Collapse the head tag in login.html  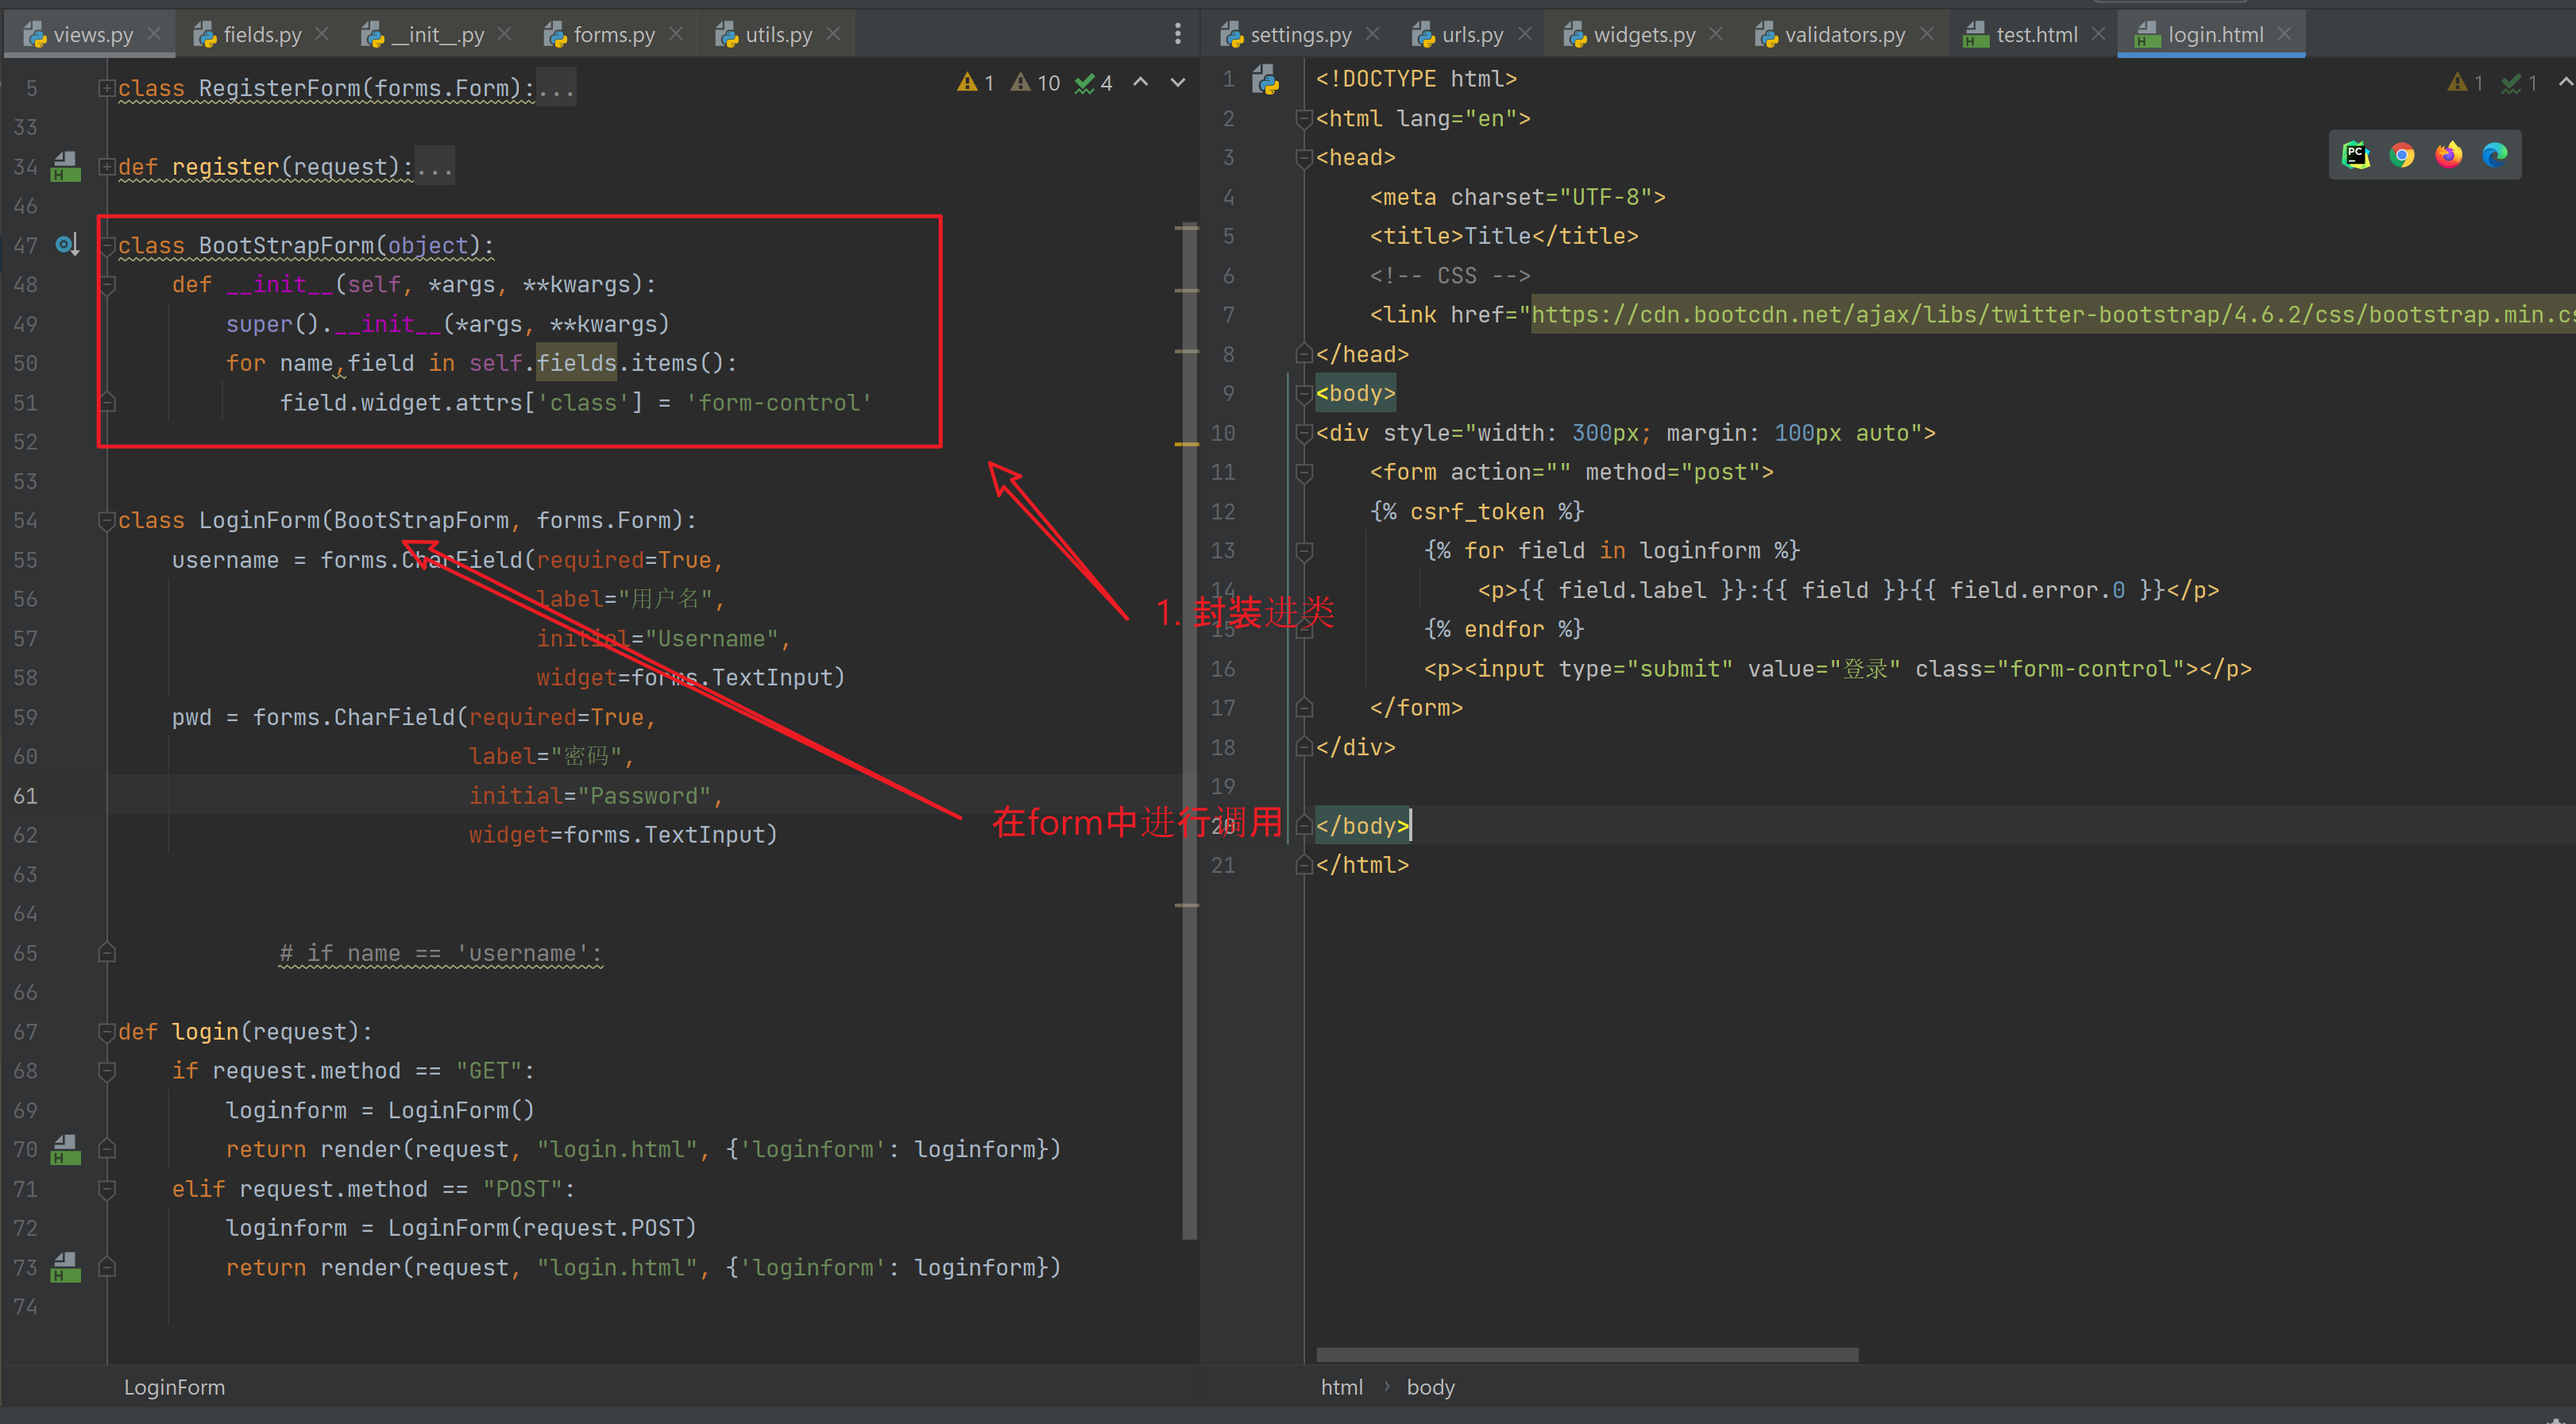1303,158
